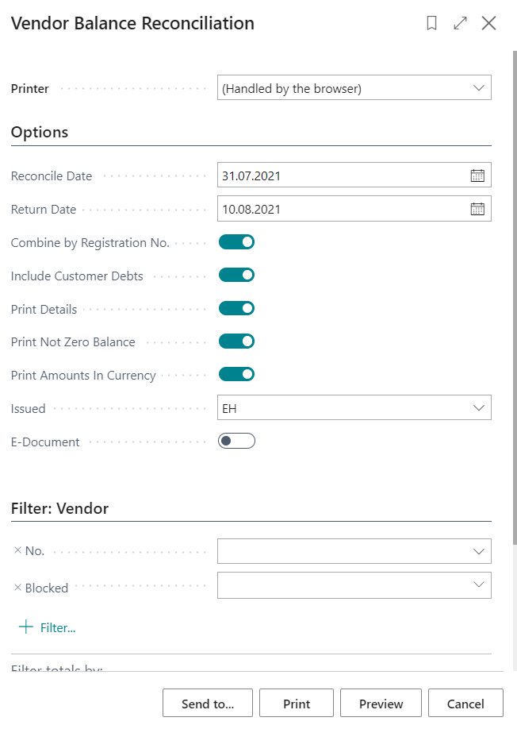Remove the Blocked filter with its X icon

point(17,587)
